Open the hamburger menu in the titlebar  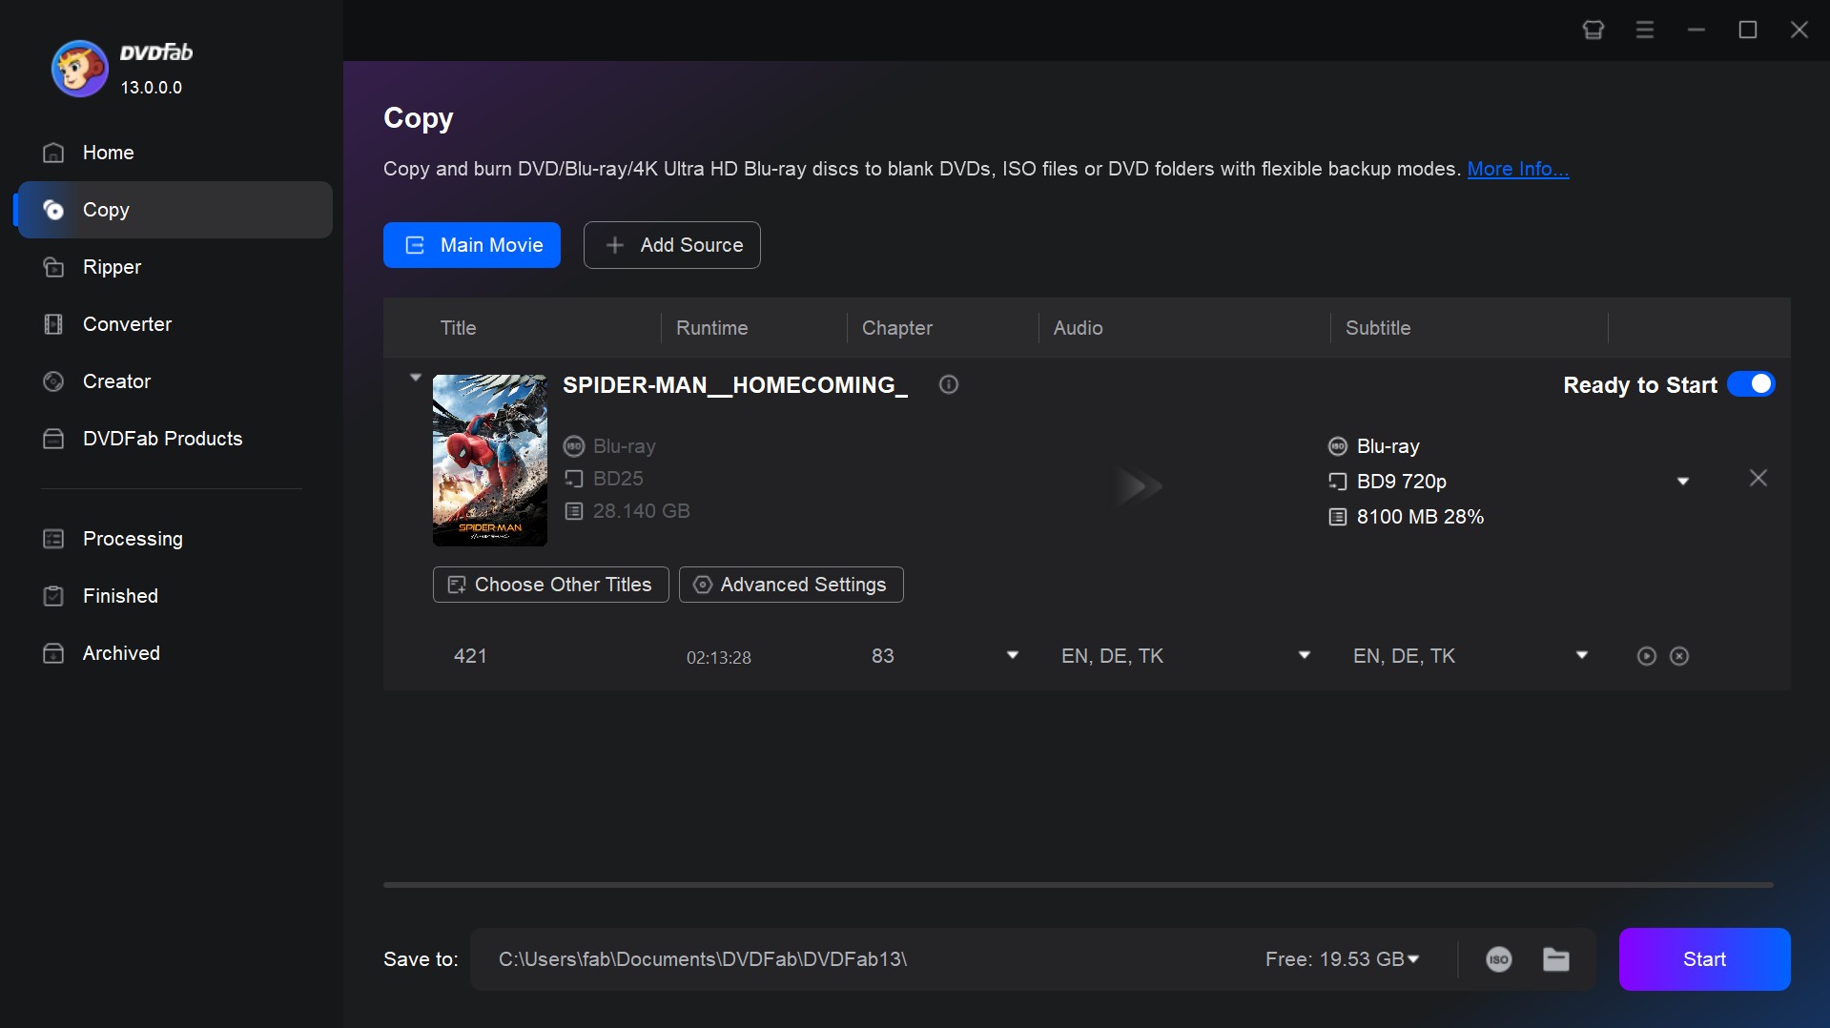pos(1644,30)
